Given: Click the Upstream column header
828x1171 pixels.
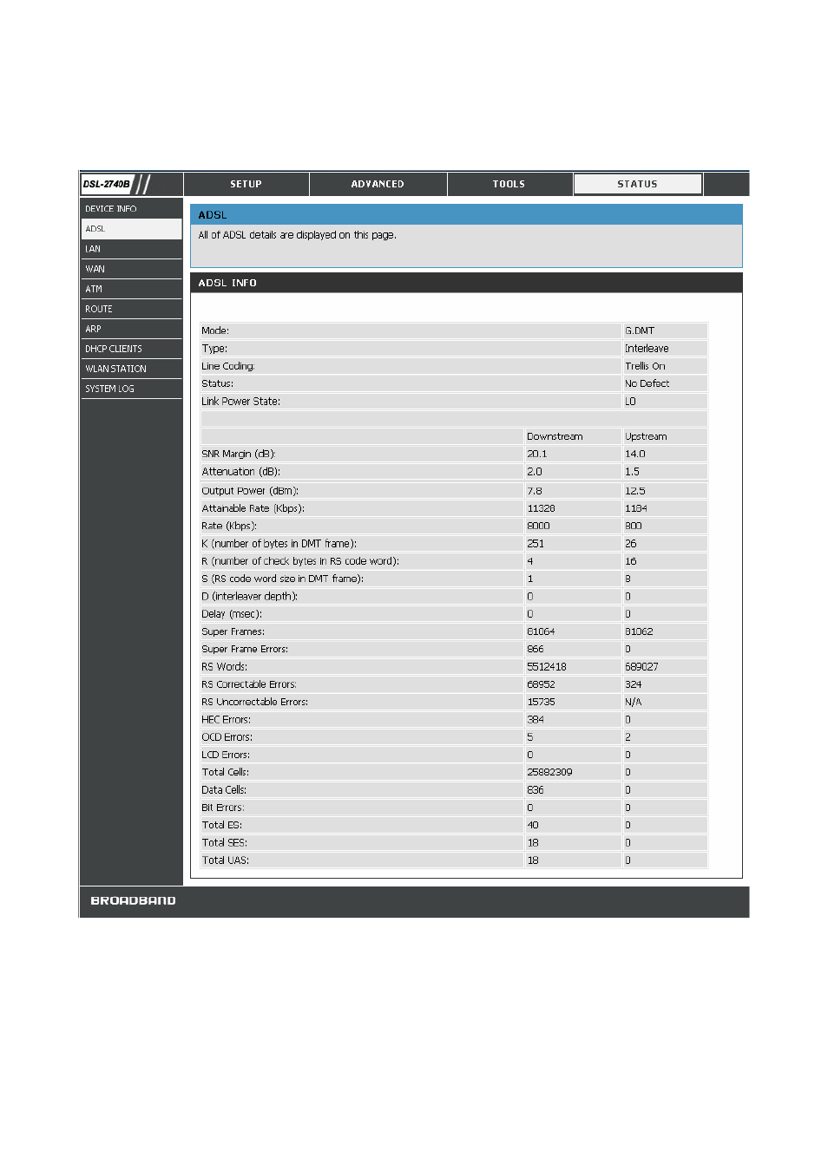Looking at the screenshot, I should [x=646, y=436].
